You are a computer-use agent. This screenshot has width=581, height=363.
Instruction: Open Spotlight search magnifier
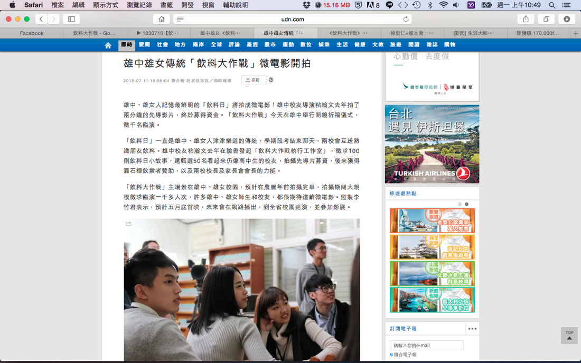(552, 5)
